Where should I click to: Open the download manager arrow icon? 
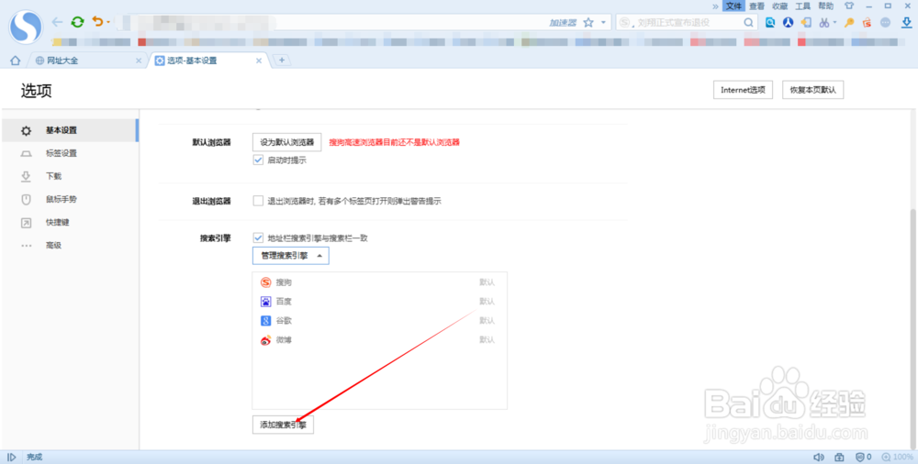[906, 23]
